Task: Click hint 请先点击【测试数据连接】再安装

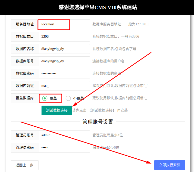Action: tap(100, 110)
